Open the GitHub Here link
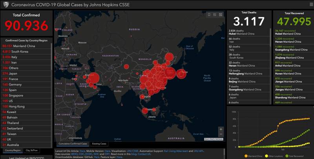 (x=97, y=157)
